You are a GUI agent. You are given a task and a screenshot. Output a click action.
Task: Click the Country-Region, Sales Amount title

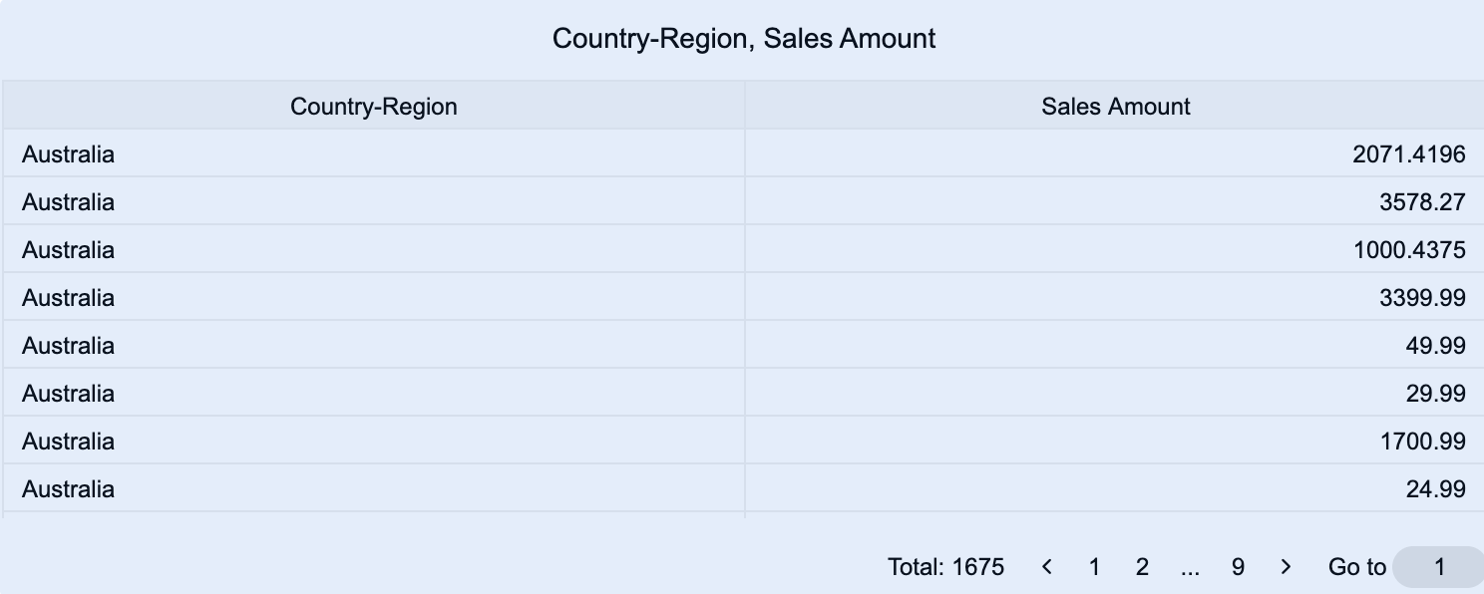click(x=744, y=39)
